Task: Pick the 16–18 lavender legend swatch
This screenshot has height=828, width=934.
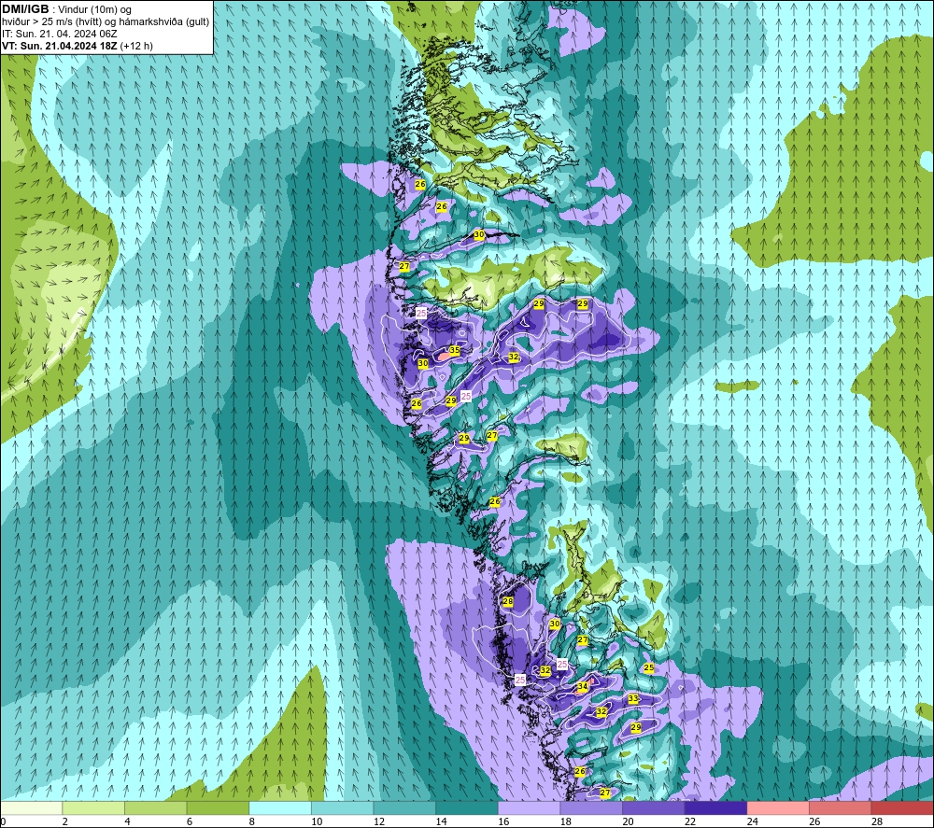Action: [x=529, y=807]
